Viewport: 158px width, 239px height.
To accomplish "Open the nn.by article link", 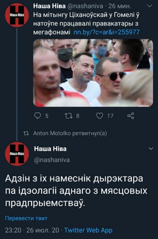I will pyautogui.click(x=106, y=32).
